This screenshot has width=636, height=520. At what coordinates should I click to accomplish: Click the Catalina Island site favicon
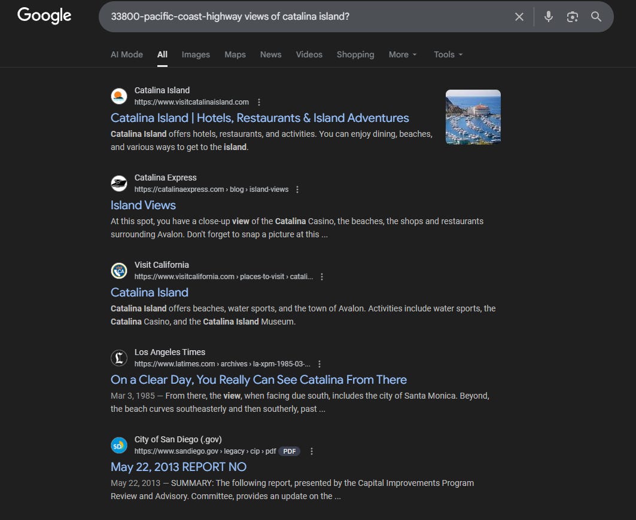point(119,96)
